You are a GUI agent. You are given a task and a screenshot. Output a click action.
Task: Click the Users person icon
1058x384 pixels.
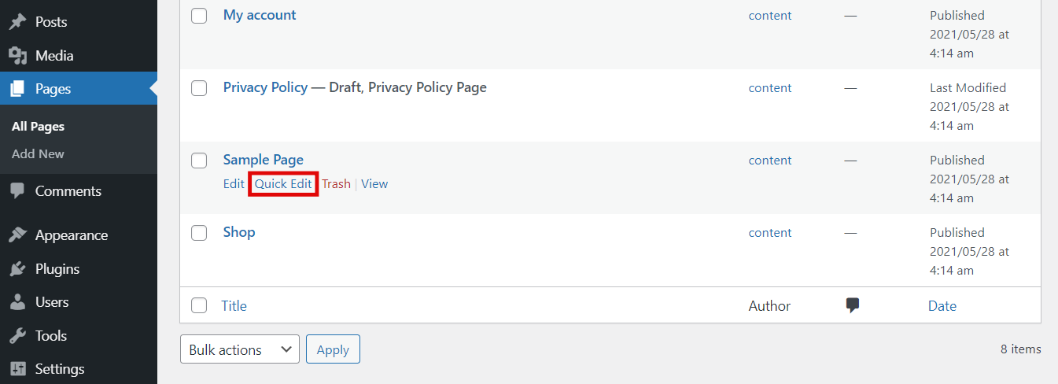coord(17,302)
